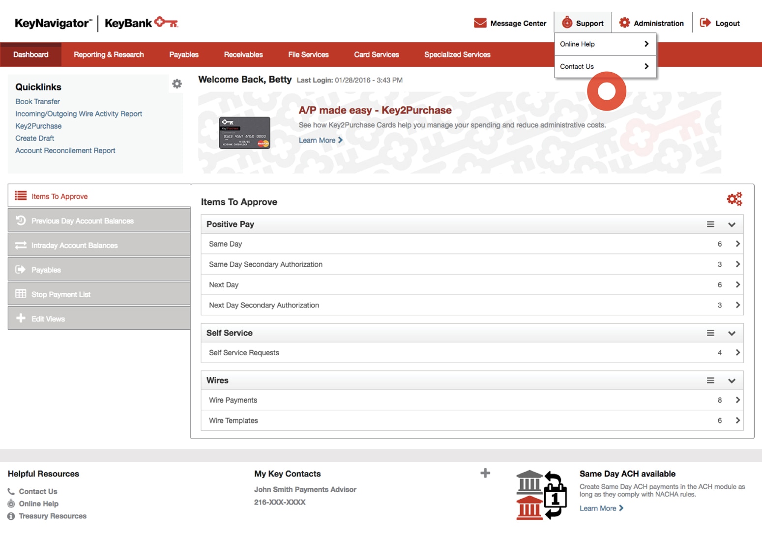The width and height of the screenshot is (762, 534).
Task: Choose Online Help in Support dropdown
Action: pos(605,44)
